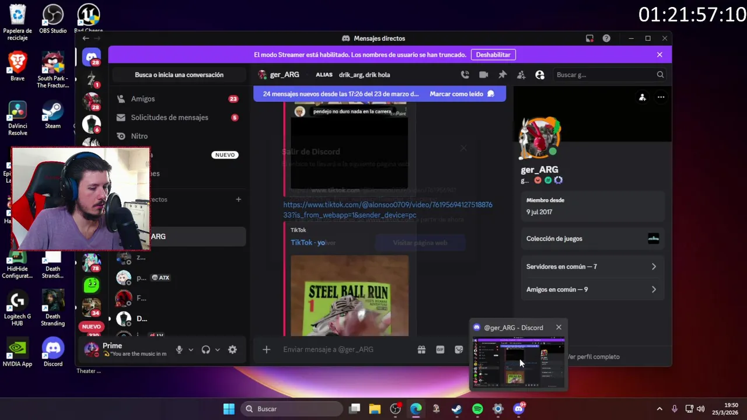Dismiss the Streamer mode banner
The image size is (747, 420).
click(659, 55)
